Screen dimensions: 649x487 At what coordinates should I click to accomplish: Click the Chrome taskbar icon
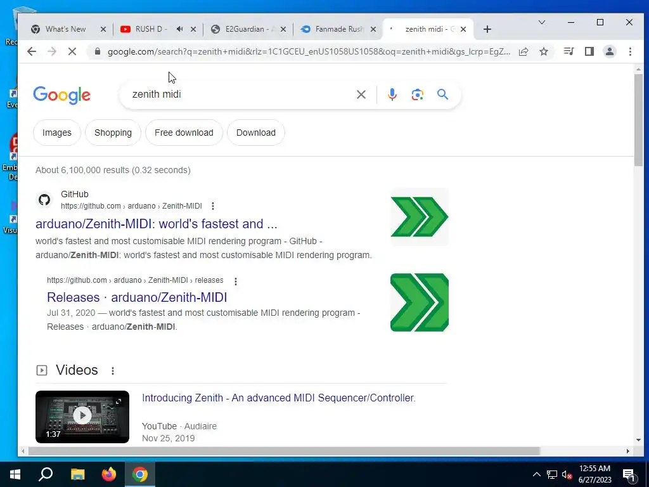pos(140,474)
